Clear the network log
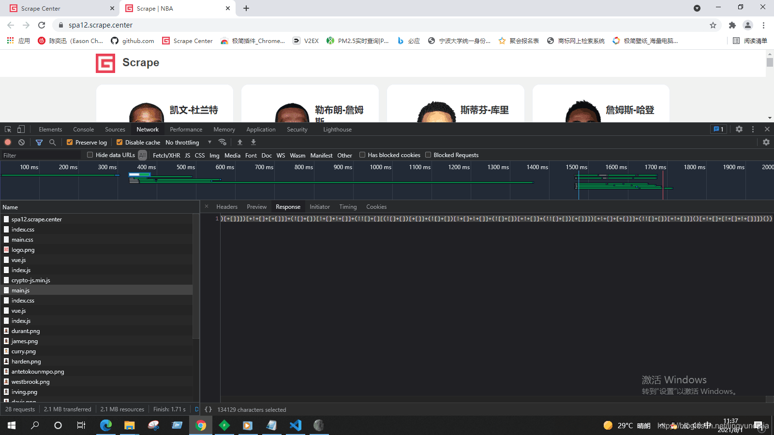The width and height of the screenshot is (774, 435). tap(21, 142)
